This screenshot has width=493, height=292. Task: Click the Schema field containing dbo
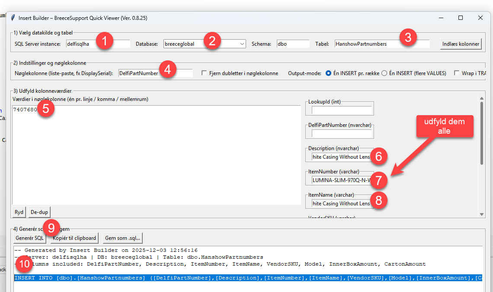click(293, 44)
